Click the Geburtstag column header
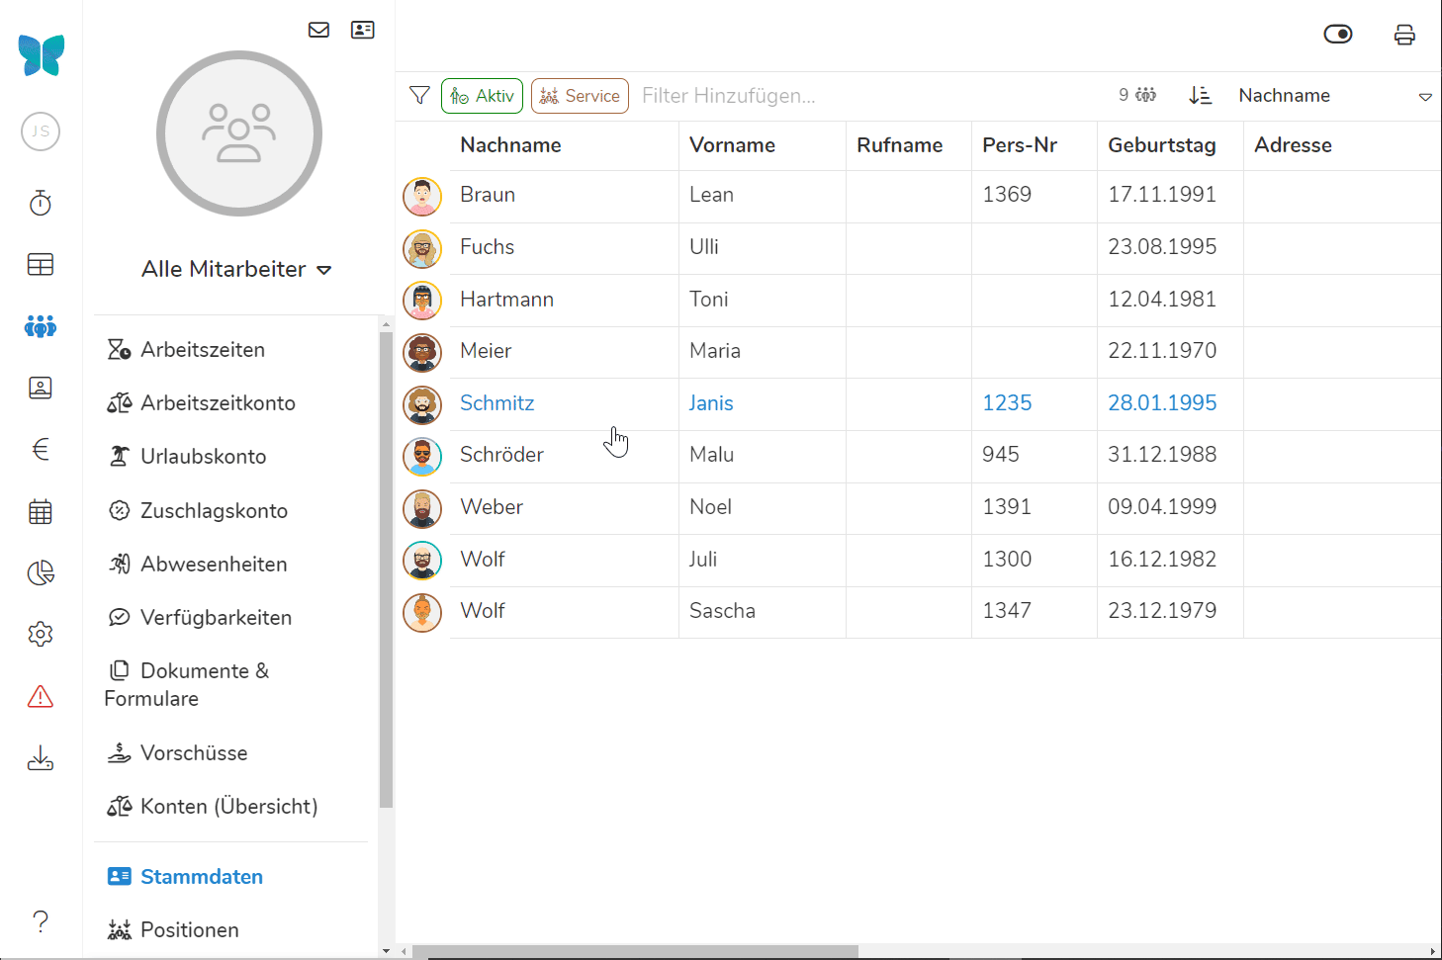Image resolution: width=1442 pixels, height=960 pixels. (x=1161, y=145)
